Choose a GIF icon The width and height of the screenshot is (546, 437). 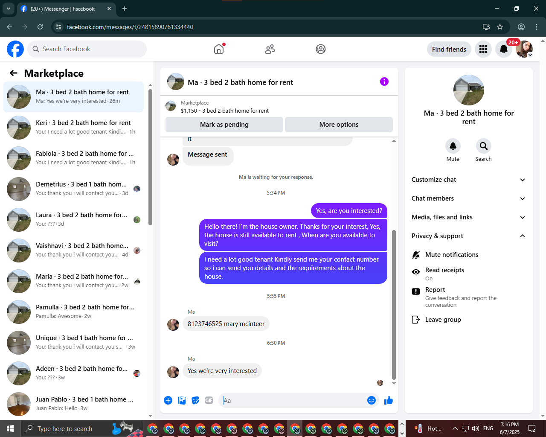point(209,400)
